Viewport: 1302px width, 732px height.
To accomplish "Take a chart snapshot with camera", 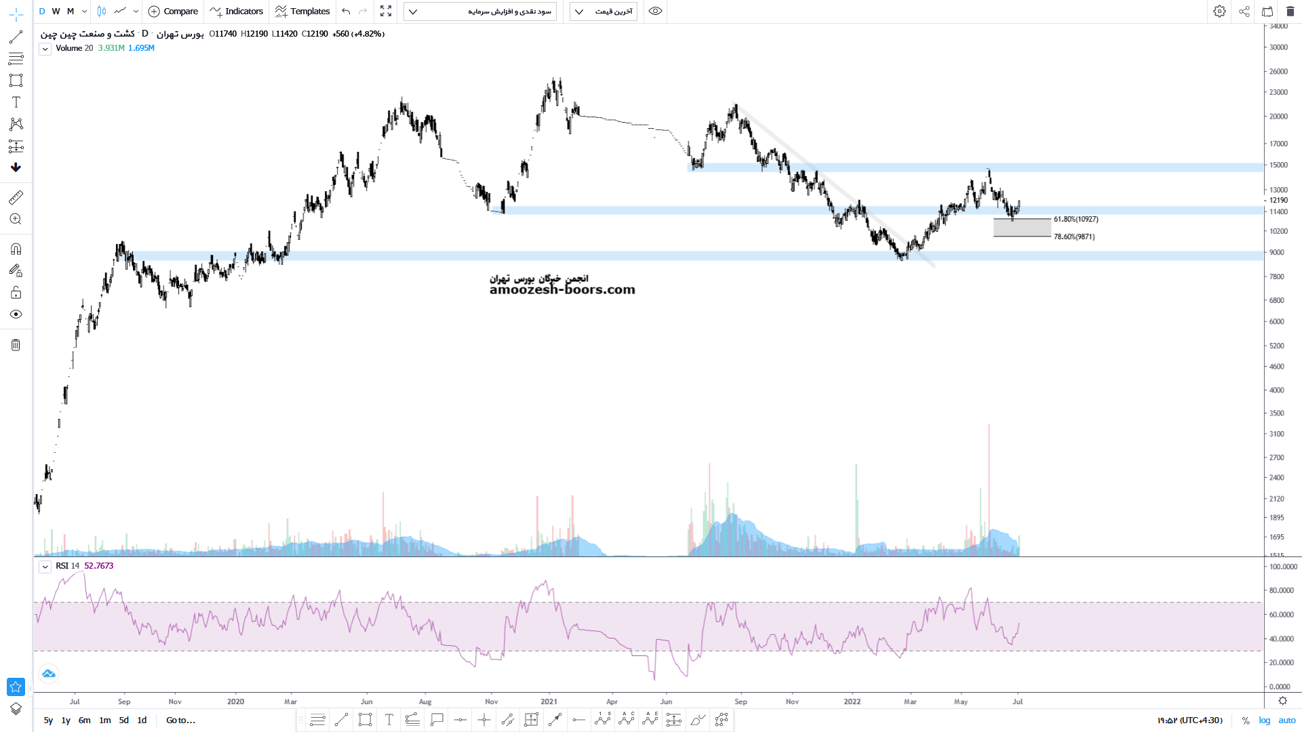I will point(1267,12).
